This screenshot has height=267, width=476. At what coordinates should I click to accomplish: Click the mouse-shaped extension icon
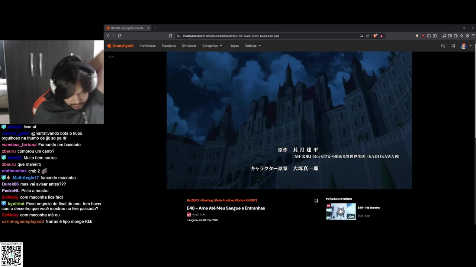pyautogui.click(x=417, y=36)
